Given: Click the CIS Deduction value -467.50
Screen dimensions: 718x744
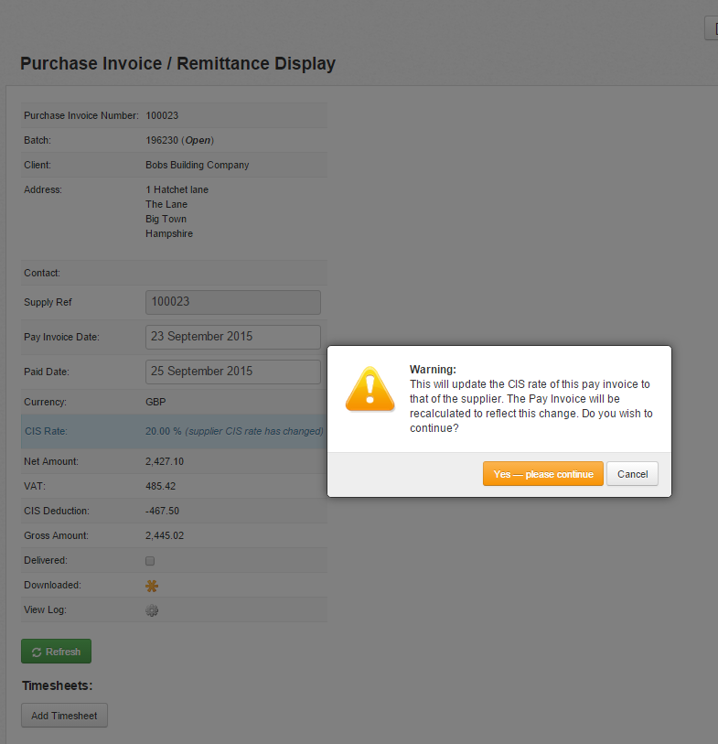Looking at the screenshot, I should coord(162,511).
